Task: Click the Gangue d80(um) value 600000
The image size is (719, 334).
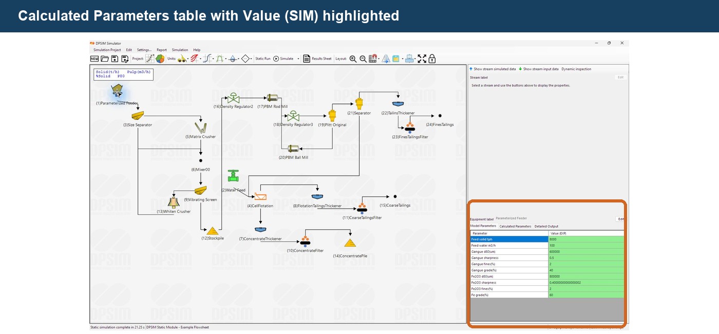Action: coord(586,252)
